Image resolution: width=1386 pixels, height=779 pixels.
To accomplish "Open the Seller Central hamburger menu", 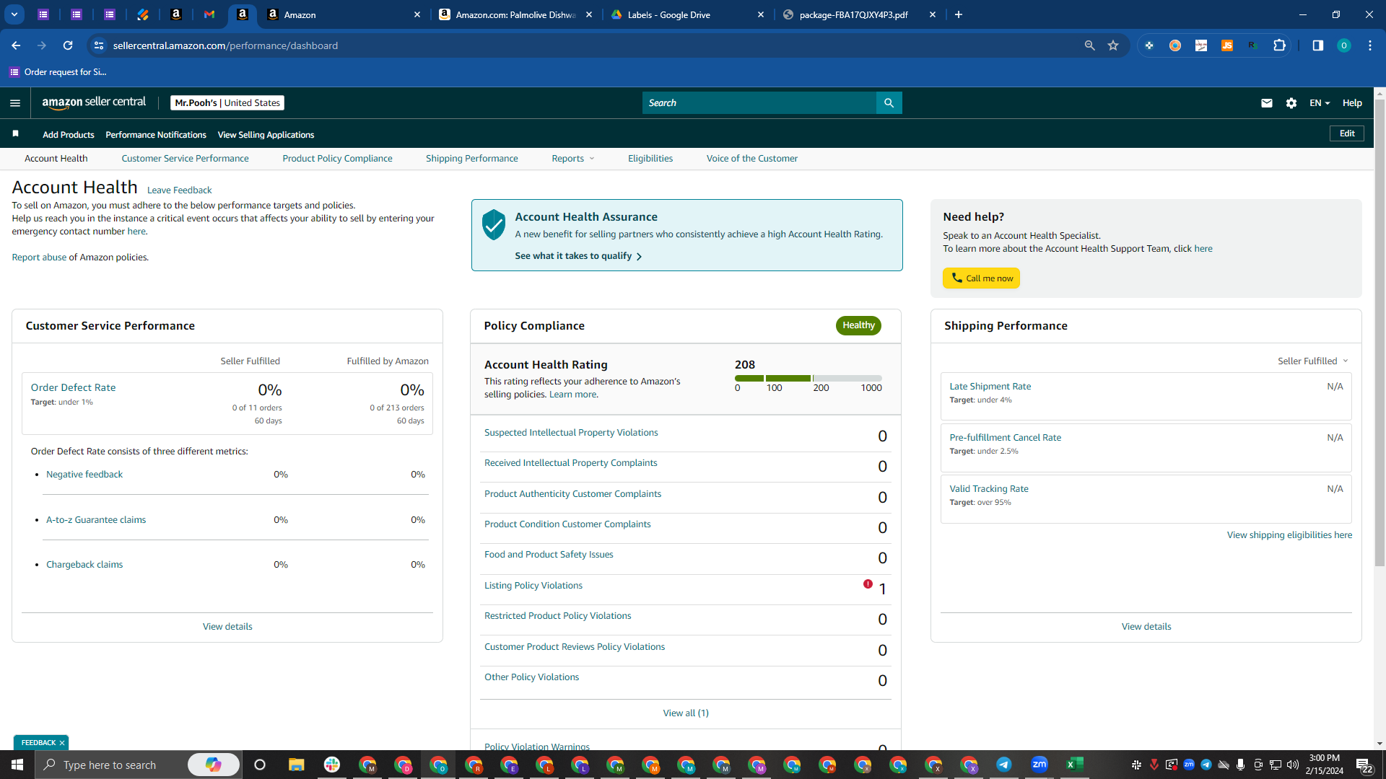I will click(15, 103).
